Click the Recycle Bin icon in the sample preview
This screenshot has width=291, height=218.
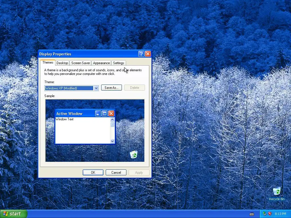(134, 154)
